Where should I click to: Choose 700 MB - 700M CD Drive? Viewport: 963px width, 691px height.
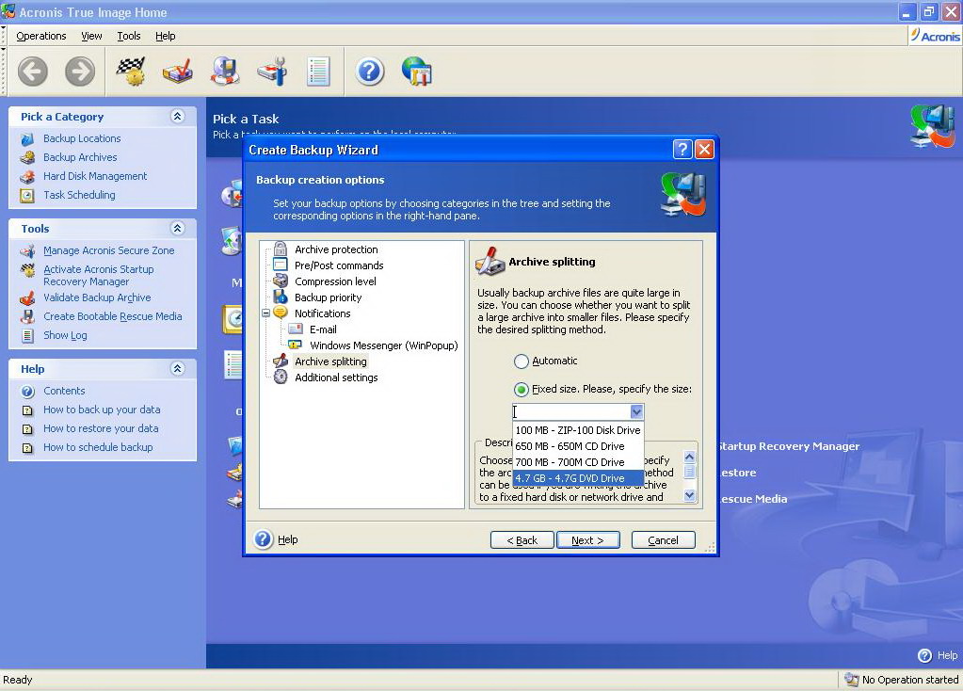point(578,462)
